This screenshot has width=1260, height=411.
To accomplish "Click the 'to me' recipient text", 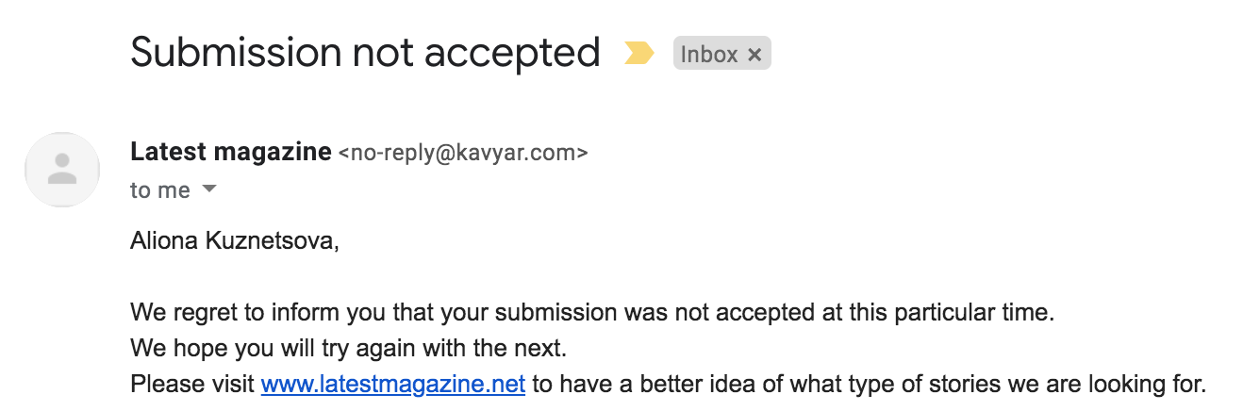I will (x=160, y=190).
